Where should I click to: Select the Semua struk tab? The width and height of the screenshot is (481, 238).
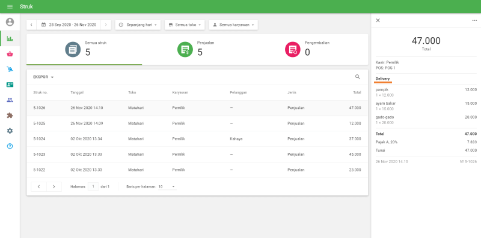[x=84, y=50]
